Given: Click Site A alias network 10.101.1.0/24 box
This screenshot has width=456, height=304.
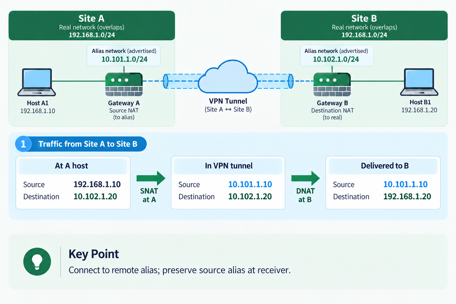Looking at the screenshot, I should pyautogui.click(x=123, y=56).
